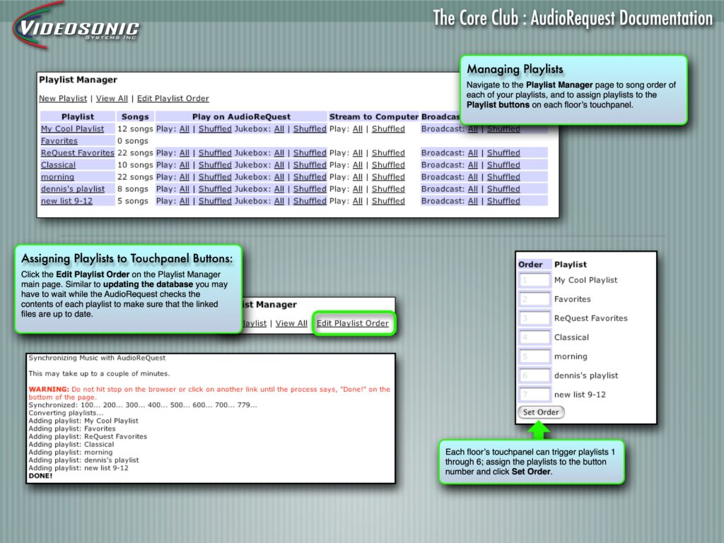Screen dimensions: 724x543
Task: Click the green-highlighted Edit Playlist Order link
Action: tap(352, 323)
